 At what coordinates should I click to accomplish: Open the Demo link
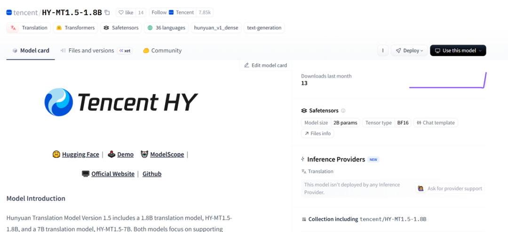coord(126,155)
